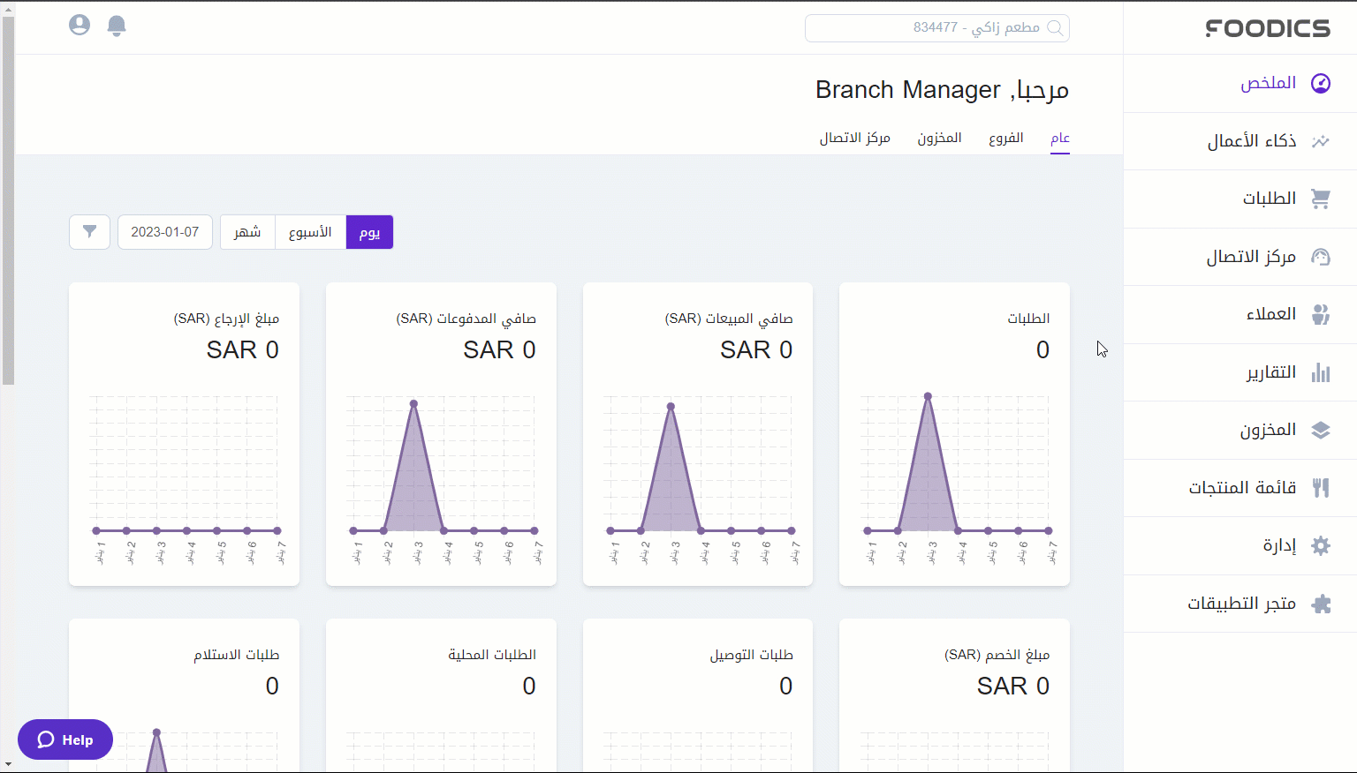Switch period to شهر month
Viewport: 1357px width, 773px height.
[247, 232]
